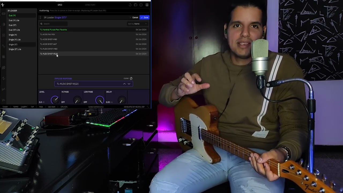Click the resize corner icon in status bar
343x193 pixels.
coord(147,107)
